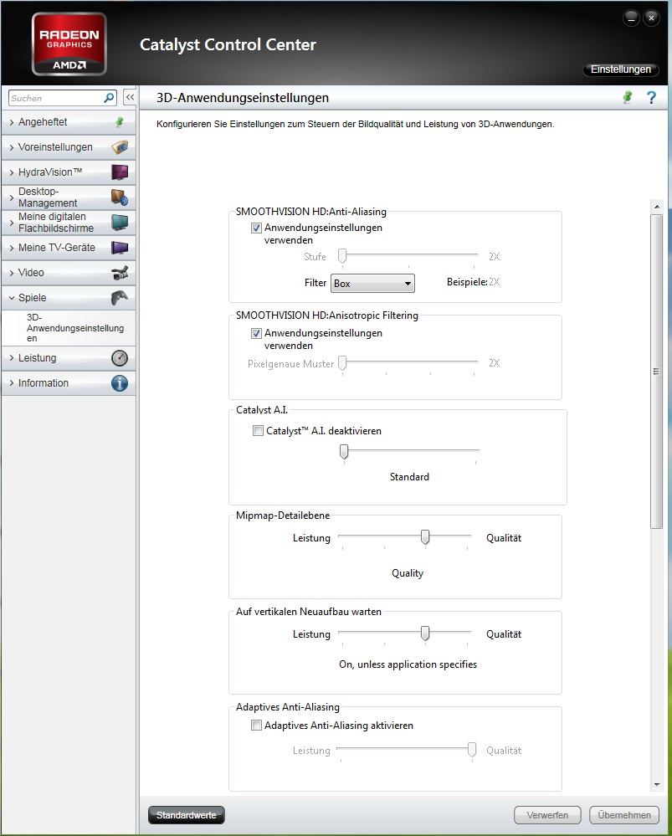
Task: Open the Einstellungen menu
Action: 621,69
